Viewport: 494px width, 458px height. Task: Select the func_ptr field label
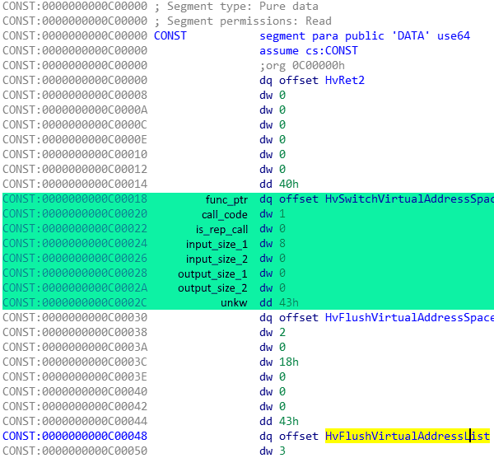point(226,200)
